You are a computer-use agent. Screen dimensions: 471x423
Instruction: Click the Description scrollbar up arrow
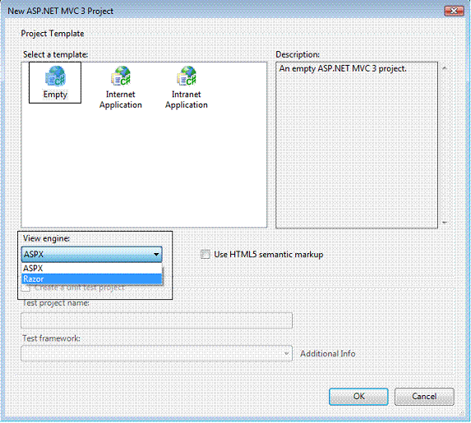click(445, 68)
